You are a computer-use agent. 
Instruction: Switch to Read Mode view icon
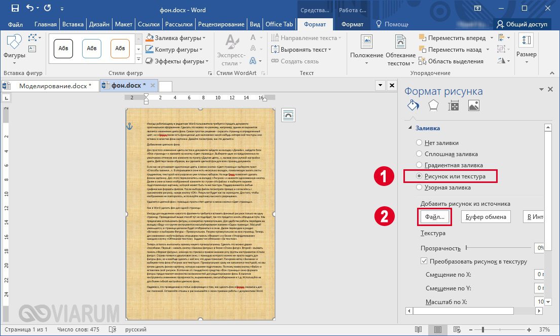(x=418, y=329)
